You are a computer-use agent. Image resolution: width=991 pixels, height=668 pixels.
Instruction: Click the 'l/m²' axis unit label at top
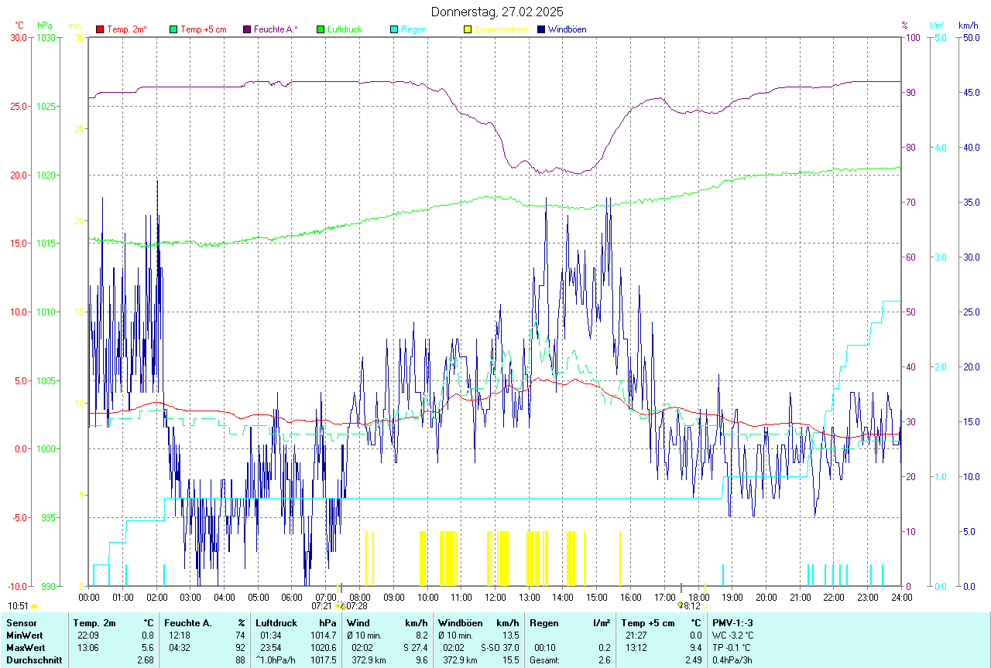click(x=937, y=26)
